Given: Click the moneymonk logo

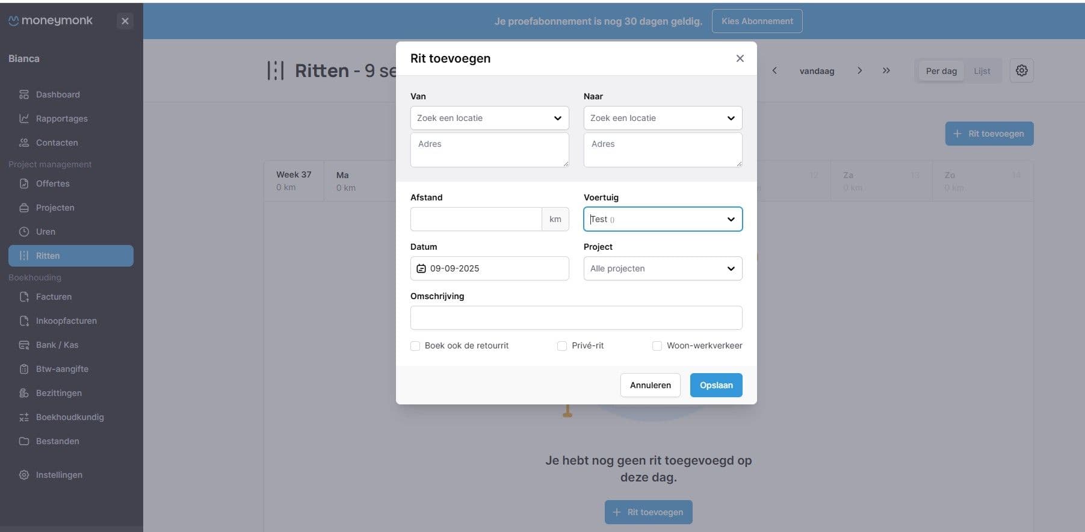Looking at the screenshot, I should click(x=51, y=20).
